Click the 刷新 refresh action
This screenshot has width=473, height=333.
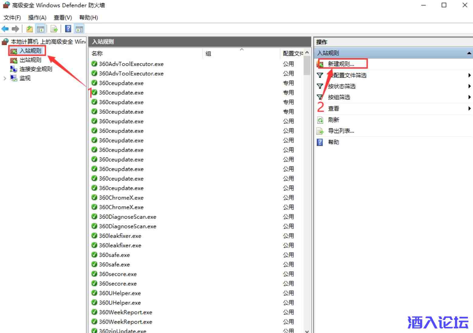pyautogui.click(x=333, y=120)
